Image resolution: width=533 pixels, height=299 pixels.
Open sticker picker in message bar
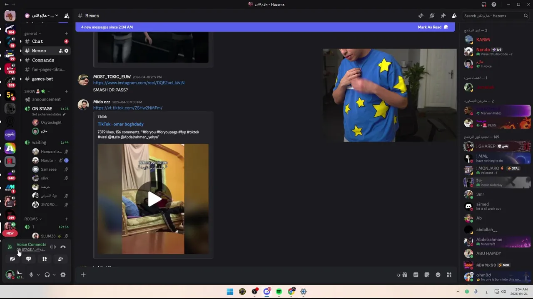click(x=427, y=274)
